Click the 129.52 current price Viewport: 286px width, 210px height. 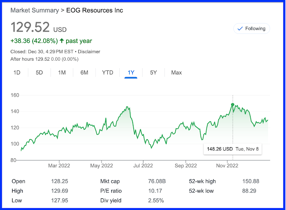(x=30, y=27)
